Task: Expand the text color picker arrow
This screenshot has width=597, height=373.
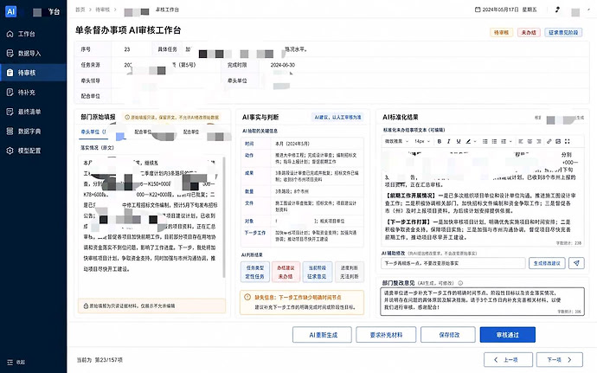Action: 475,141
